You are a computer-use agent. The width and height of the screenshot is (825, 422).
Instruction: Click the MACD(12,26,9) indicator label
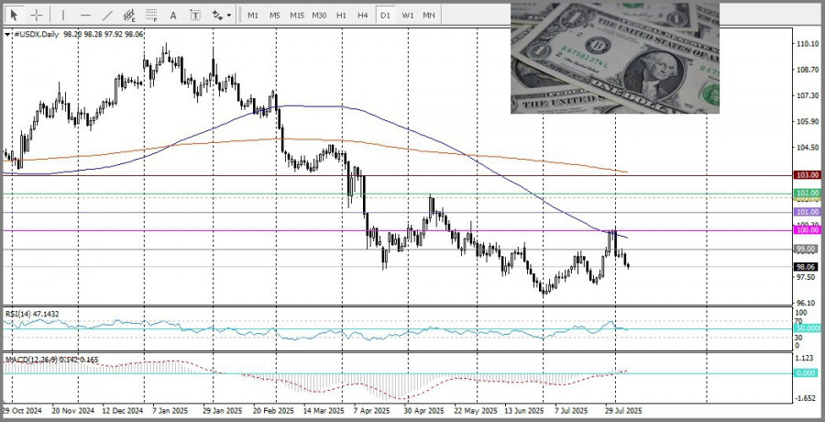[51, 360]
